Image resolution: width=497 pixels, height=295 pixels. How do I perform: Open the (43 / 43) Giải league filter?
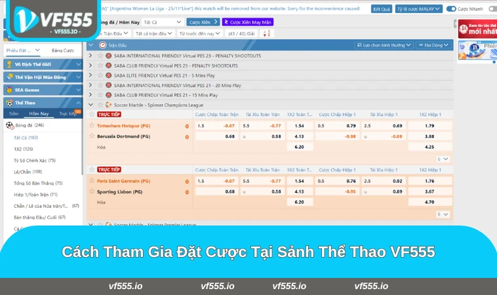click(241, 33)
